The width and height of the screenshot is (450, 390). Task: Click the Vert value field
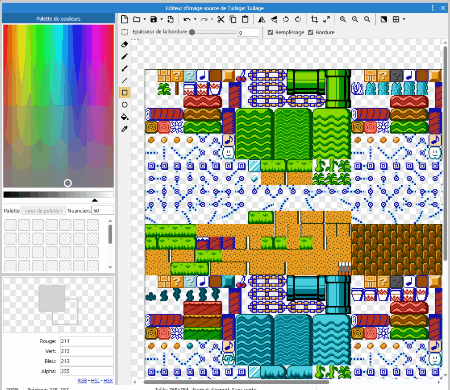click(87, 351)
